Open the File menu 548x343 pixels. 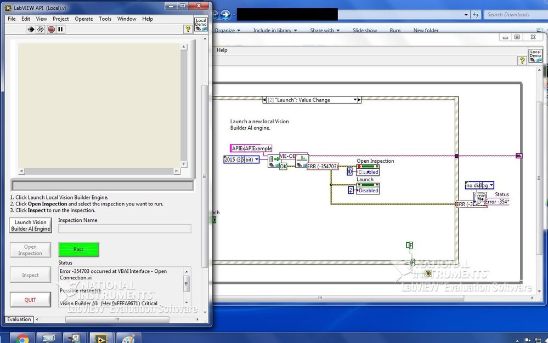(x=12, y=19)
